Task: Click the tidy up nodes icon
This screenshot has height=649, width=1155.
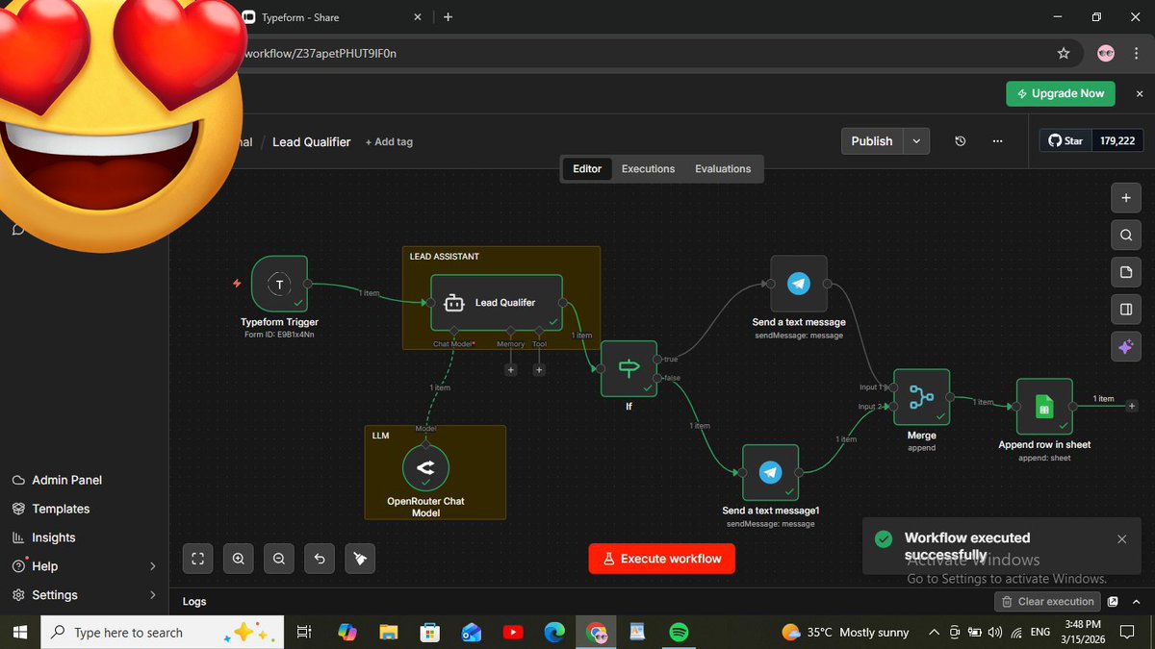Action: pos(360,558)
